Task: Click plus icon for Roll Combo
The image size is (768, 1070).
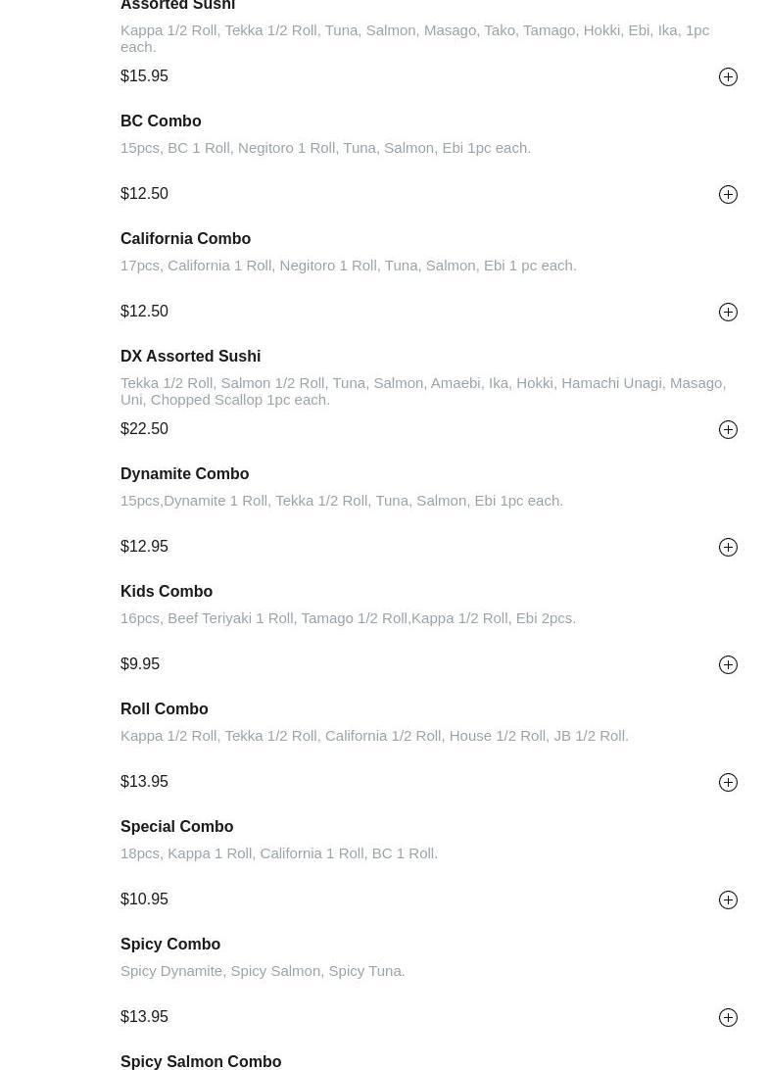Action: point(728,782)
